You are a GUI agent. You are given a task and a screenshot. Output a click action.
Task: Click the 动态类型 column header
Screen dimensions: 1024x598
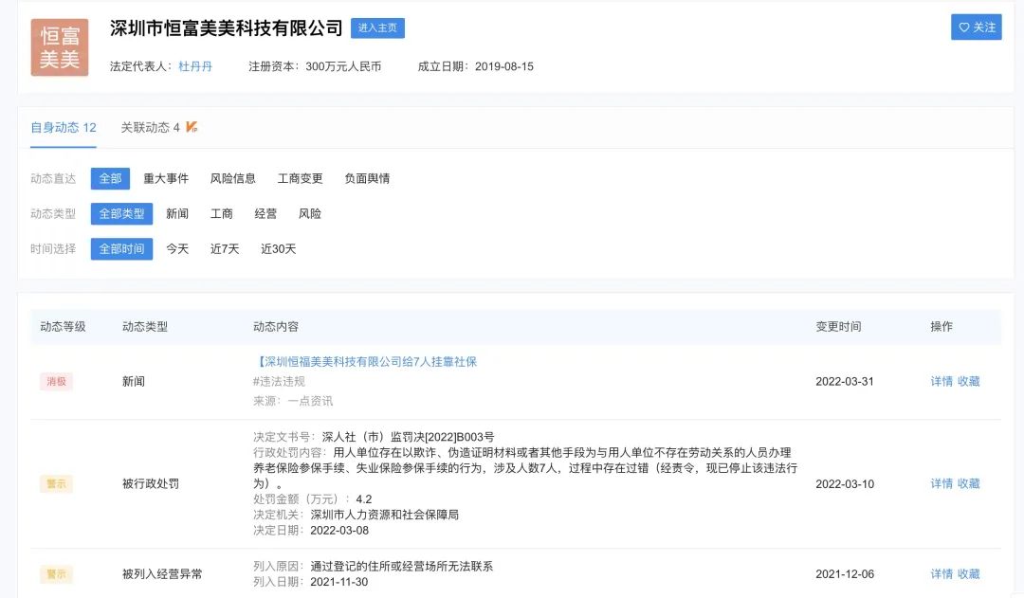[145, 326]
